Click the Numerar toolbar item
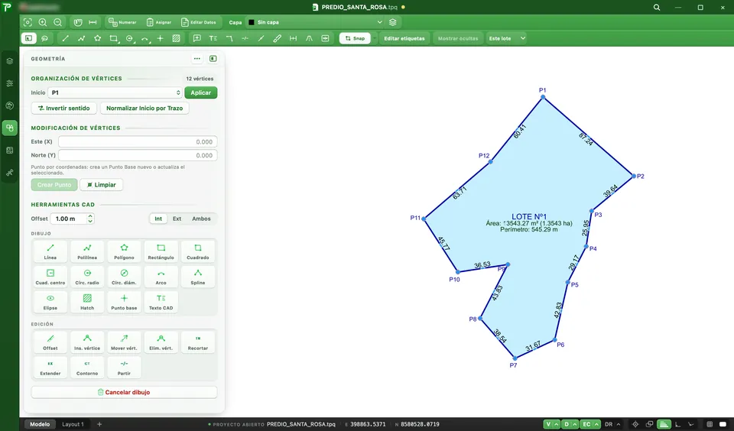Screen dimensions: 734x431 click(x=122, y=22)
